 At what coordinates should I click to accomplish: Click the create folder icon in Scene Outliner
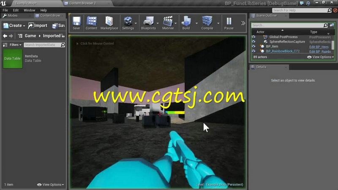pos(332,25)
